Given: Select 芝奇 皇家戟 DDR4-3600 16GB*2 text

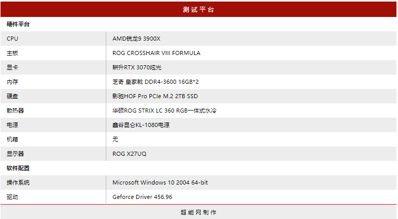Looking at the screenshot, I should point(156,82).
